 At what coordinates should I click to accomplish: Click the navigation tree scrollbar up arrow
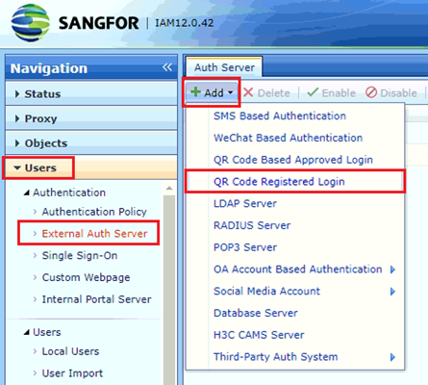(169, 189)
